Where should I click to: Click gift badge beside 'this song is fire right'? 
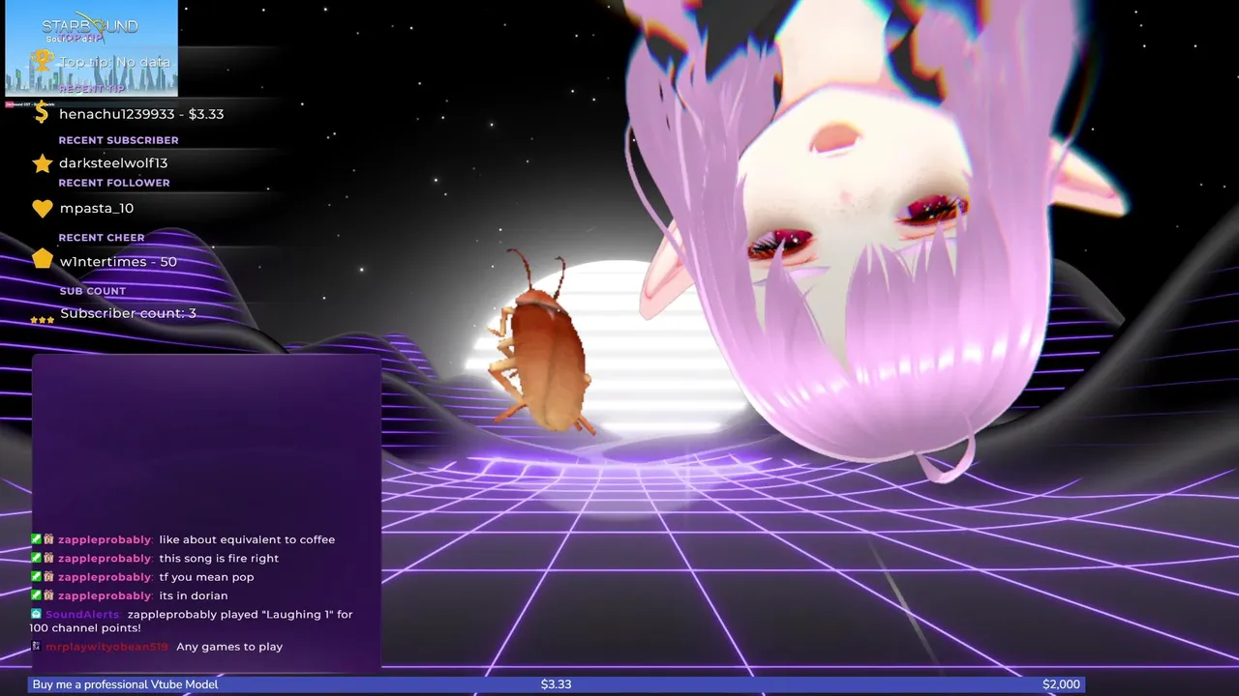pyautogui.click(x=48, y=558)
